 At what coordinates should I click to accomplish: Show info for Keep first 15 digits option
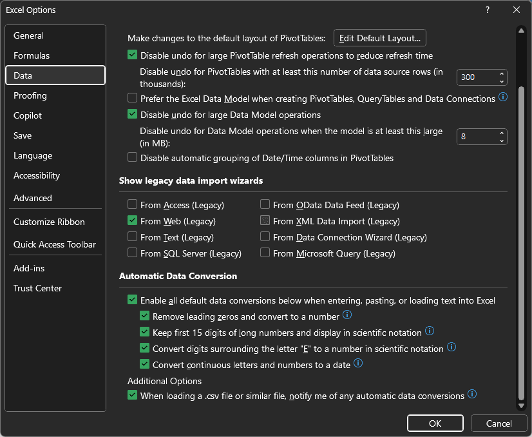click(430, 331)
